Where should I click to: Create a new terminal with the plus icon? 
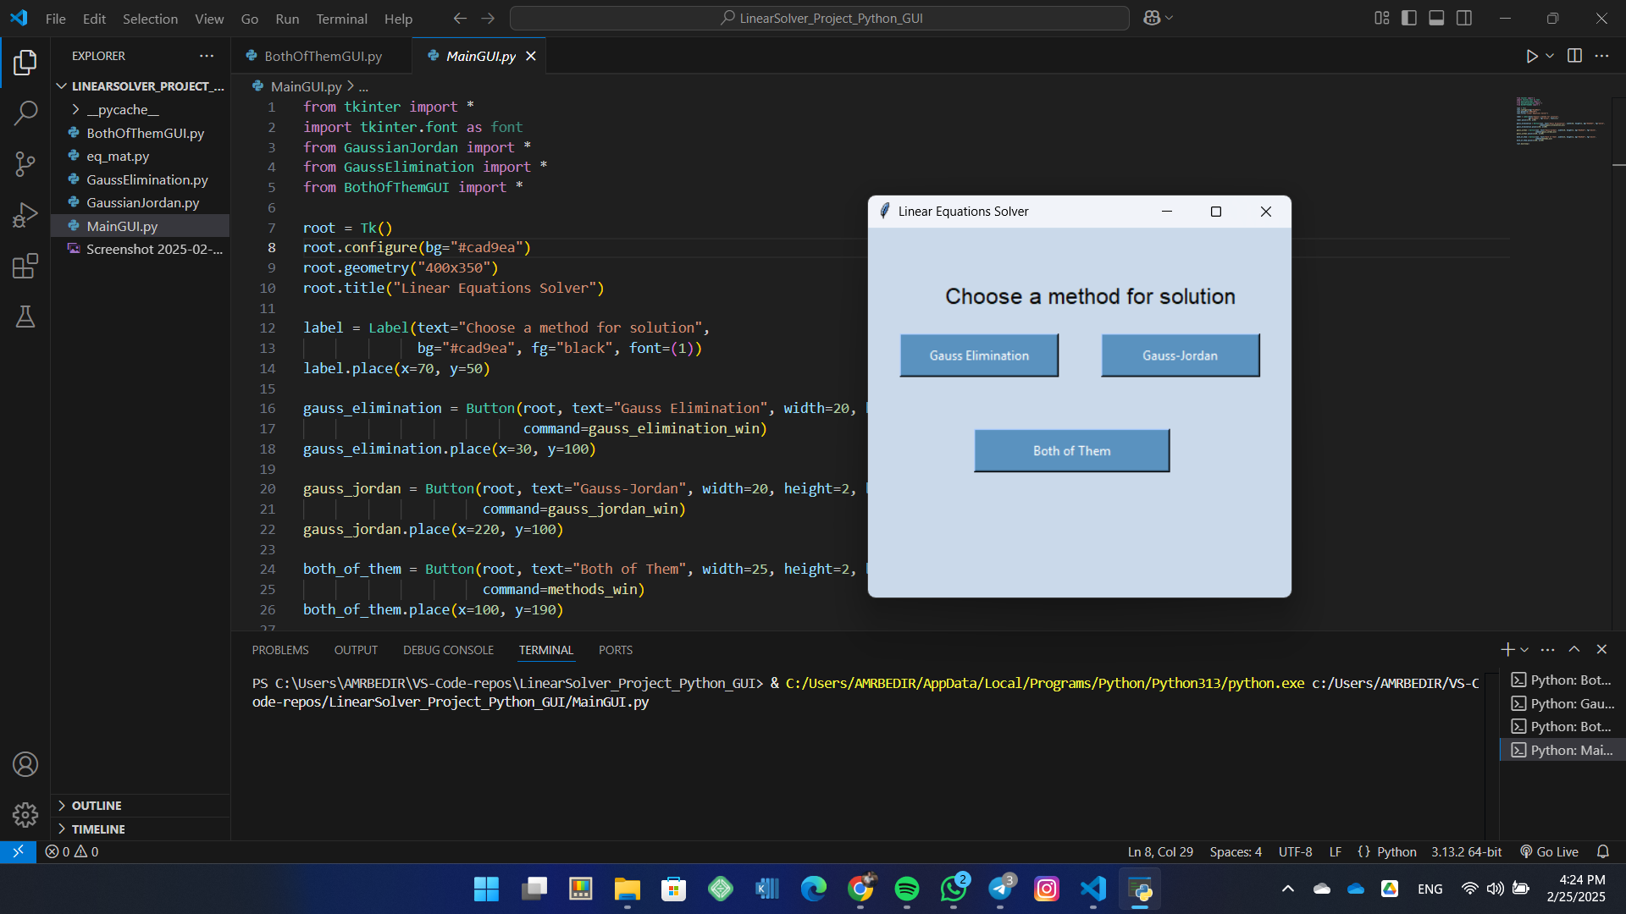tap(1507, 649)
